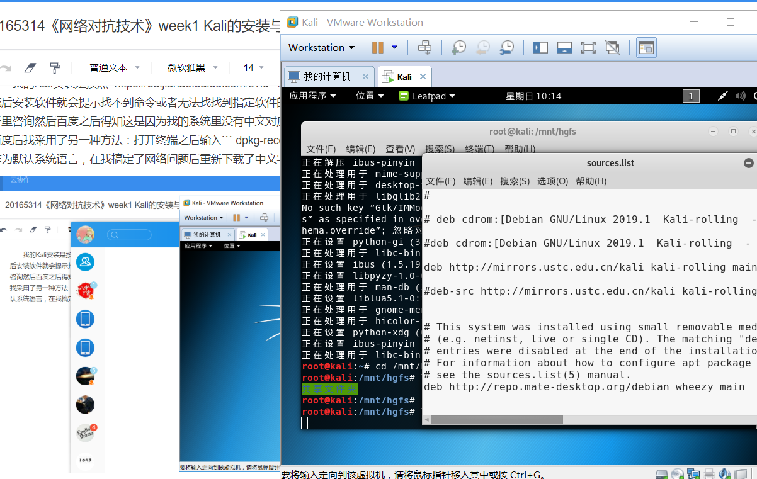Click the redo arrow in top editor toolbar
The image size is (757, 479).
5,68
